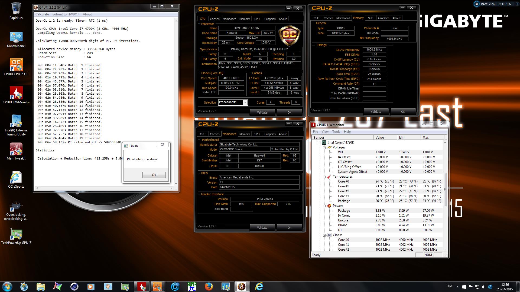The height and width of the screenshot is (292, 520).
Task: Click the volume speaker tray icon
Action: (x=484, y=287)
